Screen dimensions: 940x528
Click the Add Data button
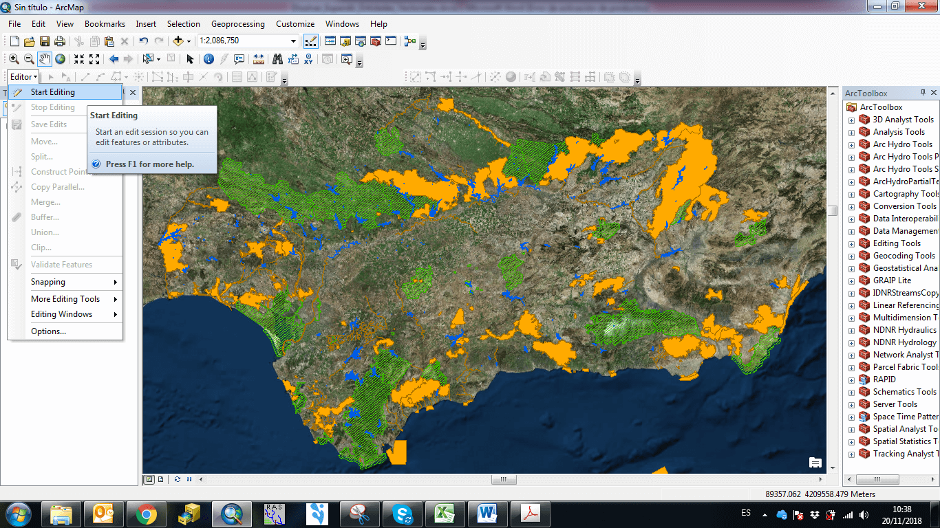click(x=178, y=41)
